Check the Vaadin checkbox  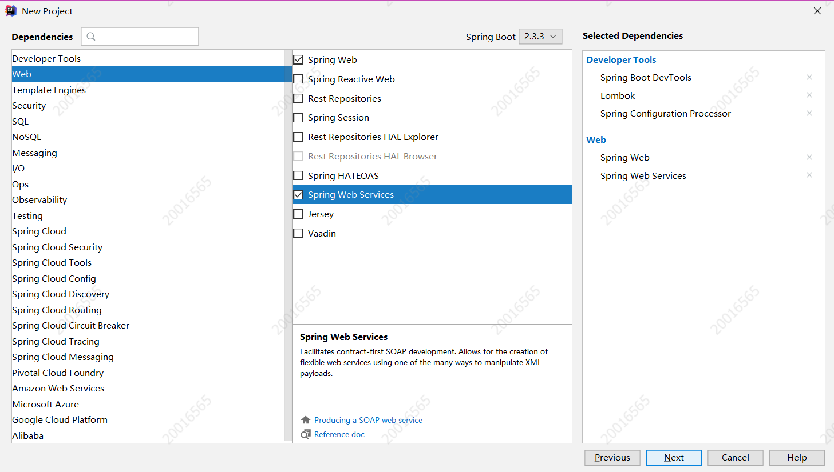tap(298, 233)
